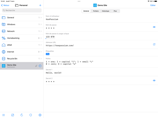Reveal the Mot de passe value

pyautogui.click(x=154, y=27)
